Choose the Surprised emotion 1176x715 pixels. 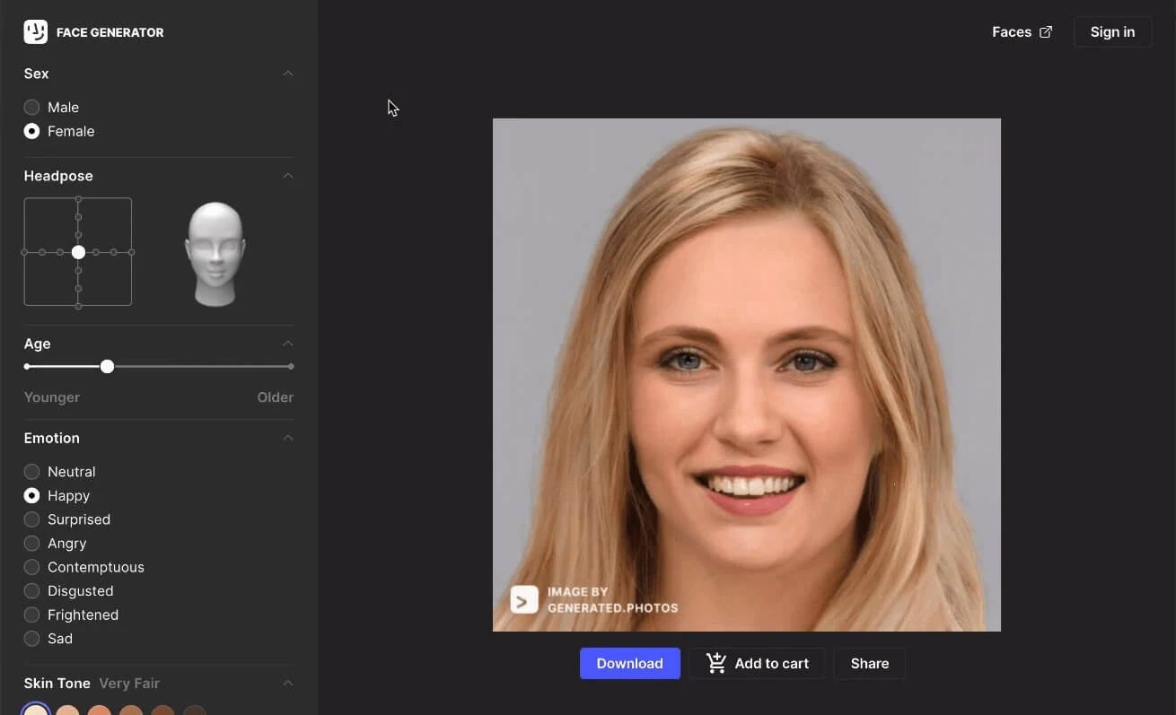[x=32, y=519]
